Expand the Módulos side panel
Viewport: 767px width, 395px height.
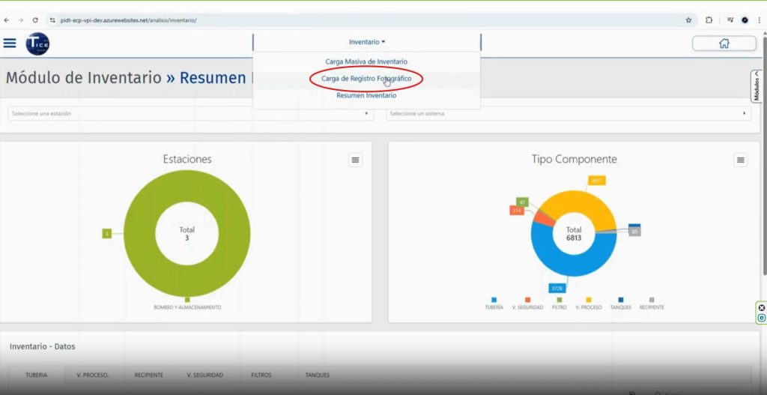[757, 86]
